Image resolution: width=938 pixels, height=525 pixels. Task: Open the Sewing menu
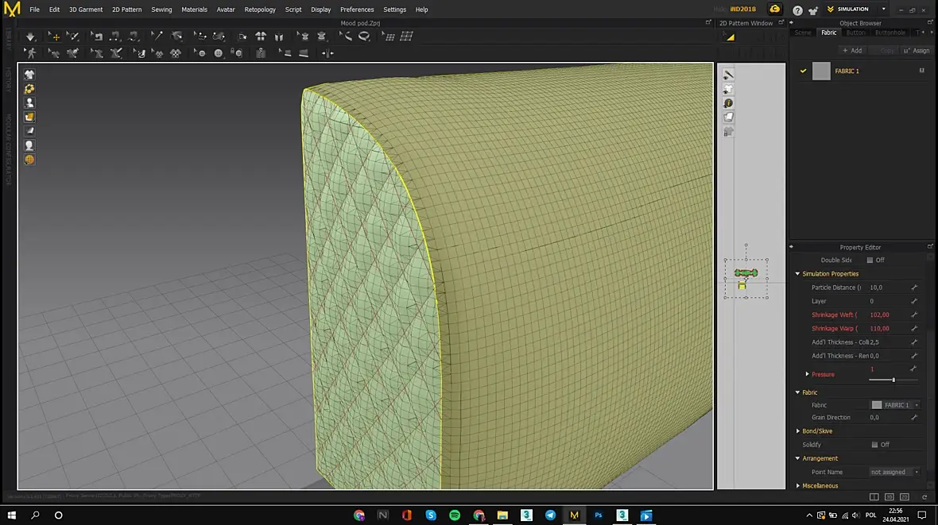coord(161,10)
